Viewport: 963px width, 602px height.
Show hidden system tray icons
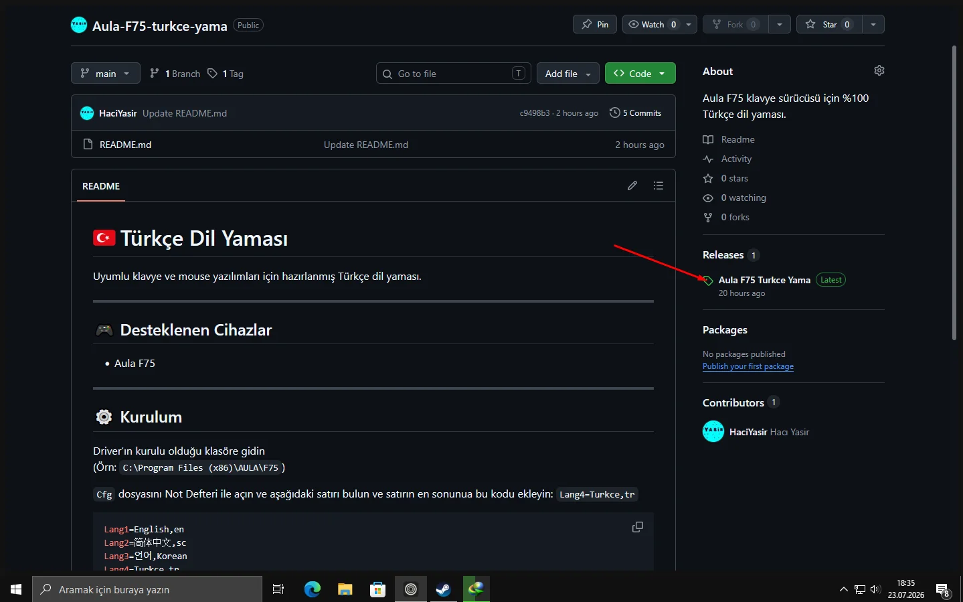[843, 589]
